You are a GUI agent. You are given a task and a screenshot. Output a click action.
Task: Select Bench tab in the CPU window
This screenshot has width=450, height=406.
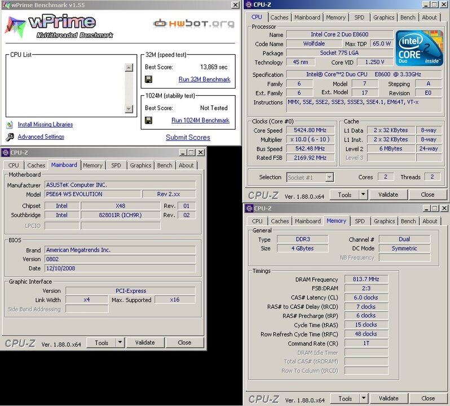(408, 17)
